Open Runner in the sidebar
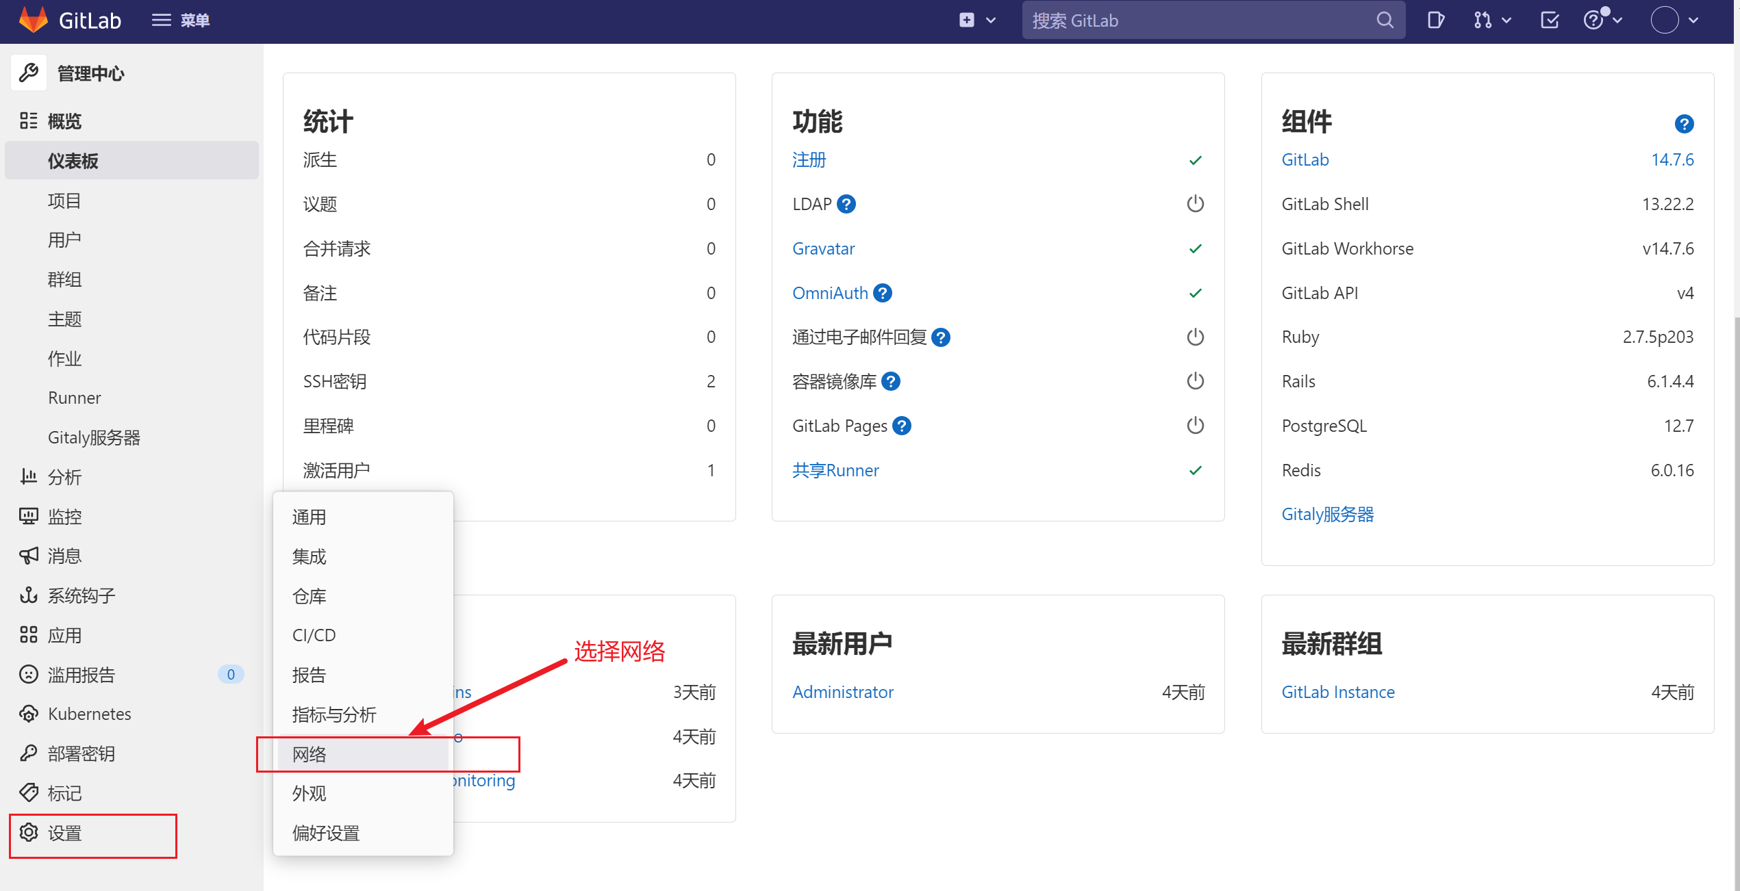Screen dimensions: 1740x891 coord(131,398)
